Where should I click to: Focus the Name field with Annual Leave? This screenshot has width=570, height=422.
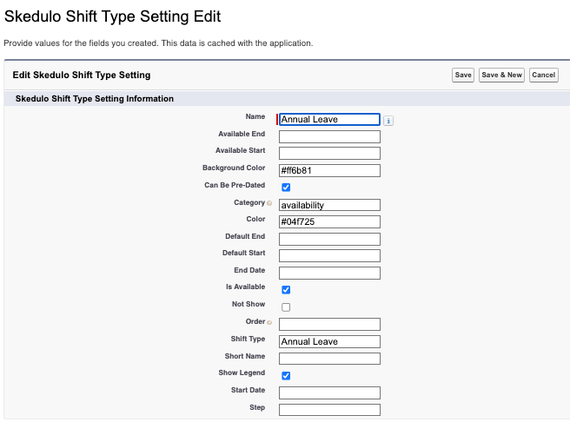coord(329,120)
